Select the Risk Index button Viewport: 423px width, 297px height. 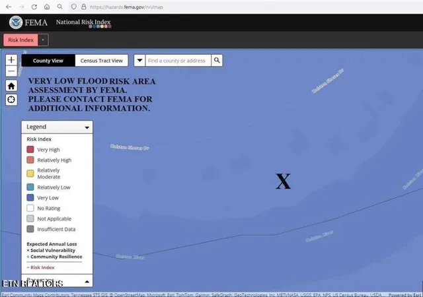pyautogui.click(x=20, y=40)
